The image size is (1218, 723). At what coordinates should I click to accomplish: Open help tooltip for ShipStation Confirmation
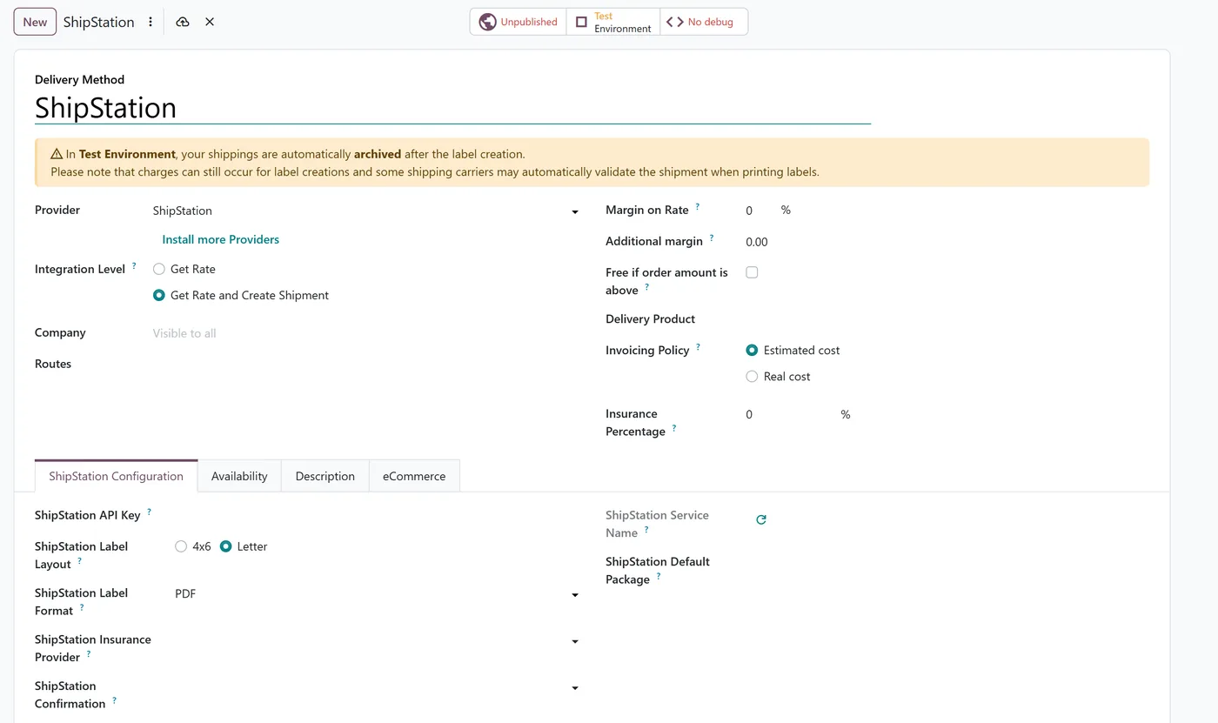pos(114,700)
